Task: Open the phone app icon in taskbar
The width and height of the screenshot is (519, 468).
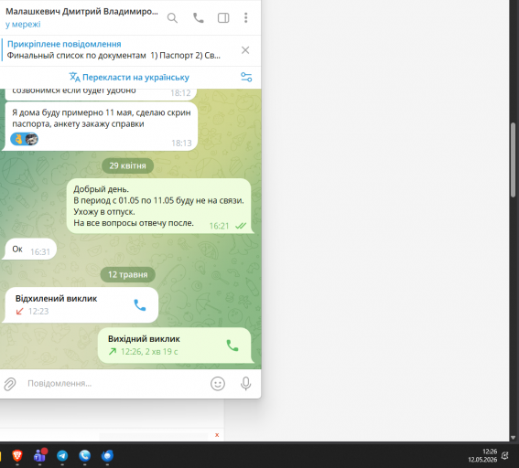Action: (85, 456)
